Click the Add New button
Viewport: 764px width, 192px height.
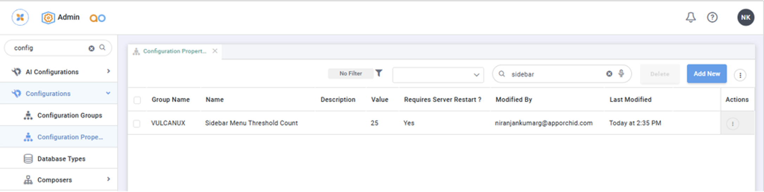(x=707, y=74)
